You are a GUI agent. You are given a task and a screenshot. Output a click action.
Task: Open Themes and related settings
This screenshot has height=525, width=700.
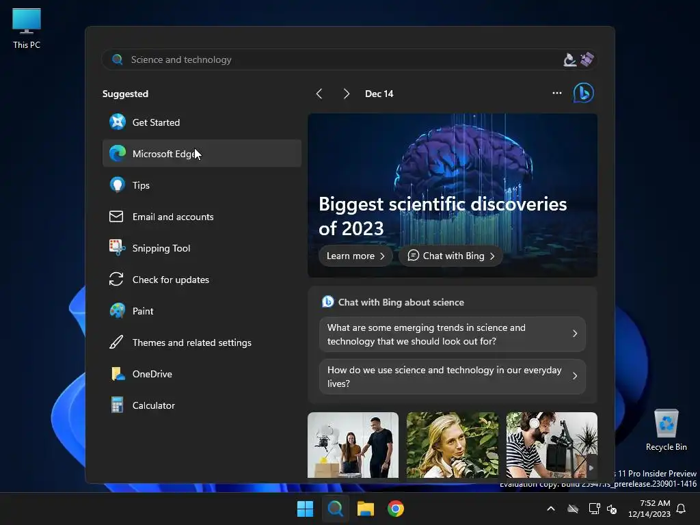(x=202, y=342)
